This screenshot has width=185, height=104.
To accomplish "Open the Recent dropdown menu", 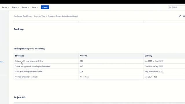I will [5, 7].
